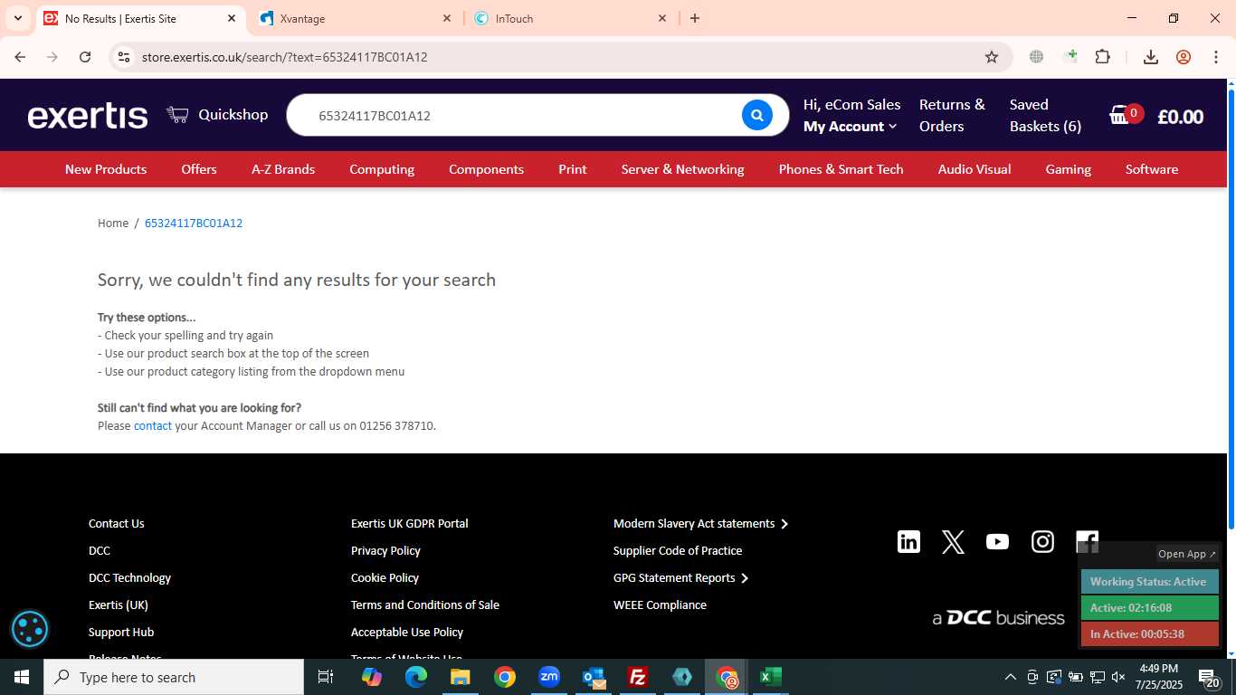
Task: Close the InTouch tab
Action: coord(662,18)
